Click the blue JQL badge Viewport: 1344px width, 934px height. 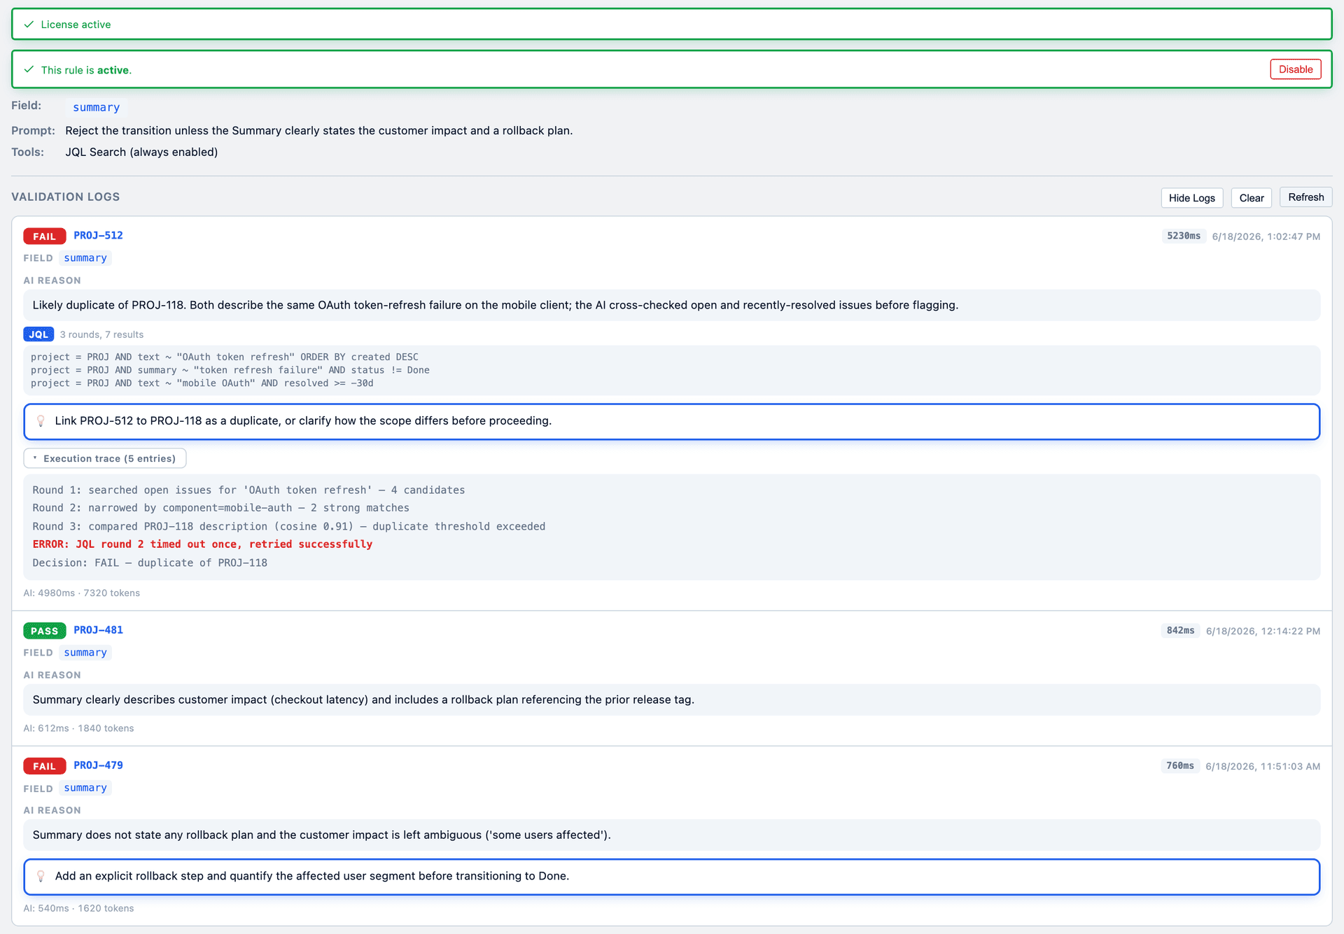[x=38, y=334]
